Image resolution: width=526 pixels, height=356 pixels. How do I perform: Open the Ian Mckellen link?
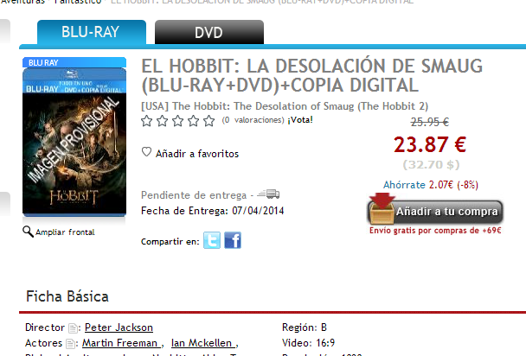click(202, 343)
